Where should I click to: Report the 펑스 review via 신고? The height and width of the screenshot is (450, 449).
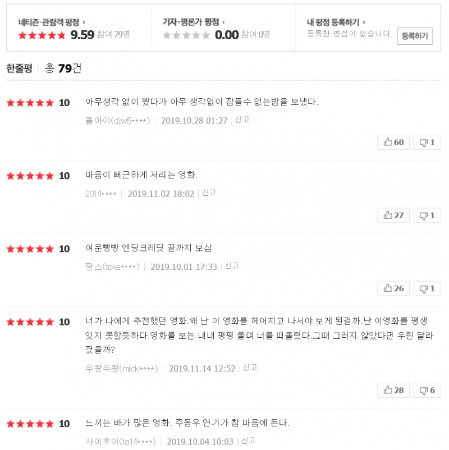[232, 265]
